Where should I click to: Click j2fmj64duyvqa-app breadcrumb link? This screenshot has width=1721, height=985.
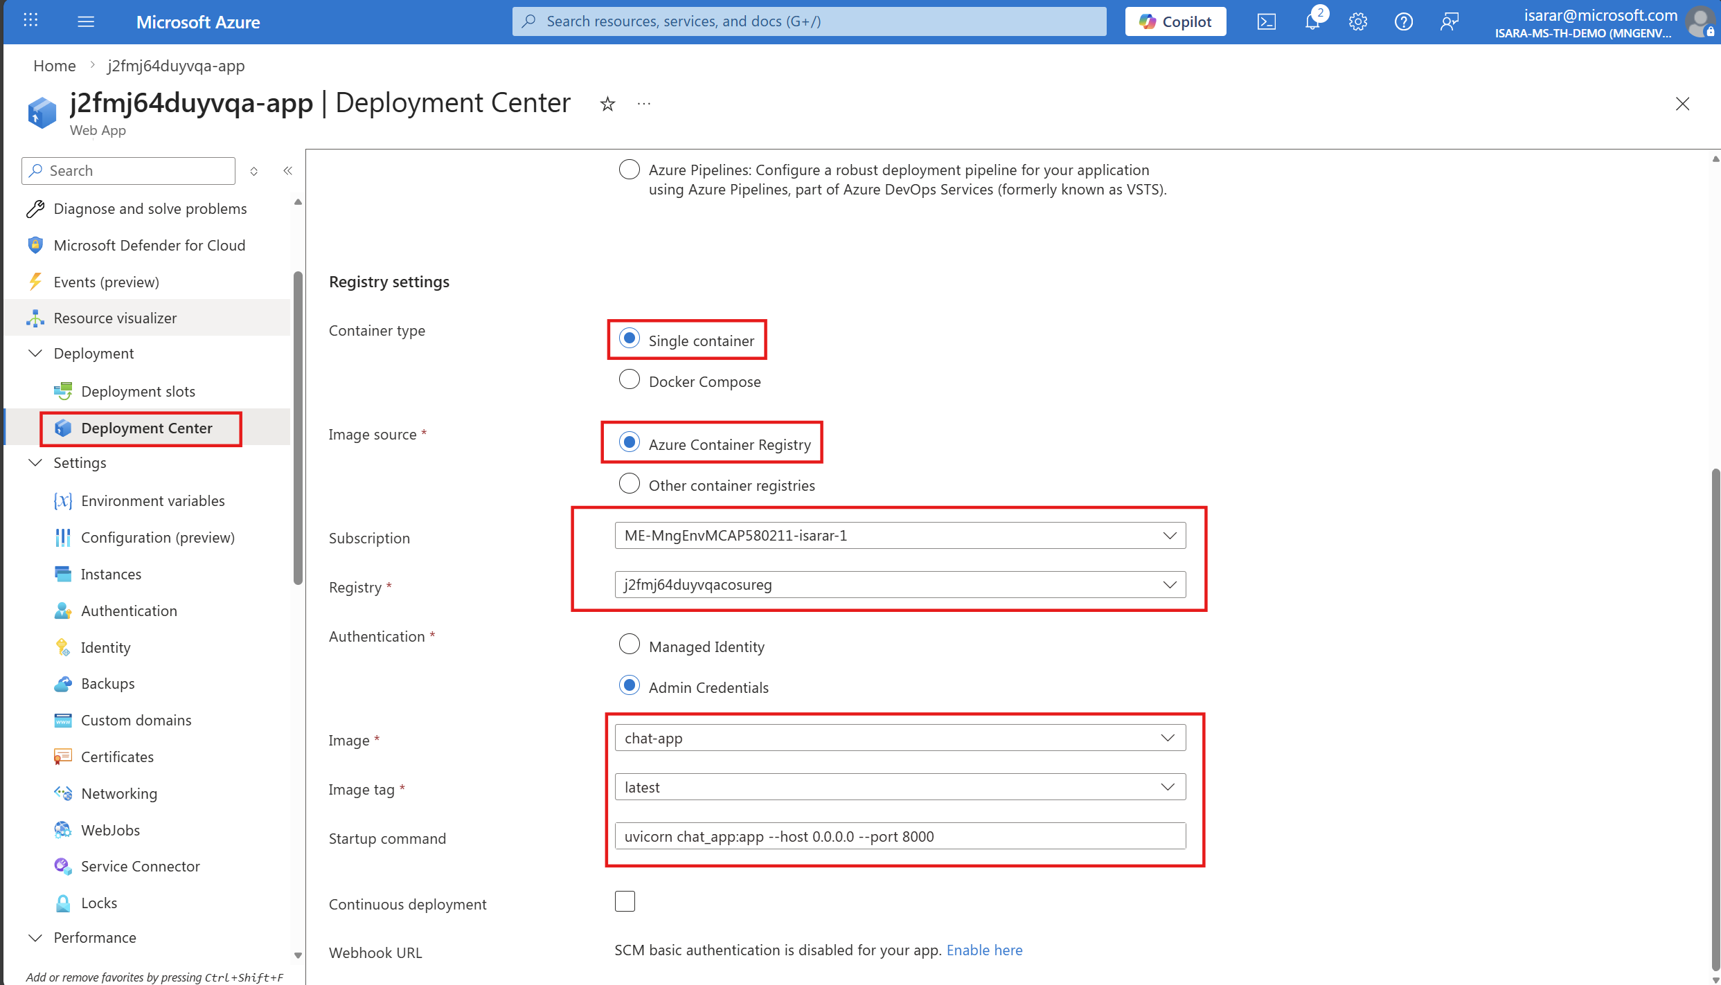click(x=176, y=66)
